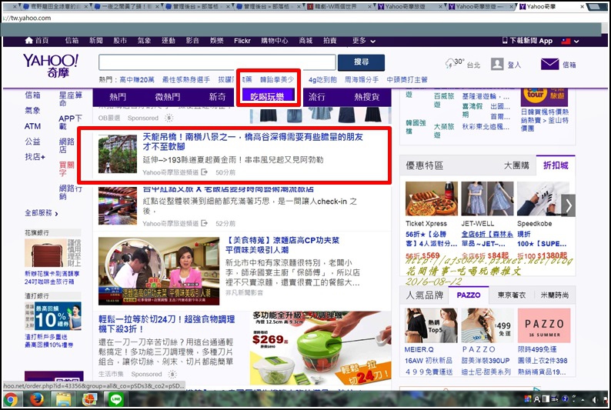This screenshot has height=410, width=611.
Task: Select the 東京著衣 brand tab
Action: click(512, 295)
